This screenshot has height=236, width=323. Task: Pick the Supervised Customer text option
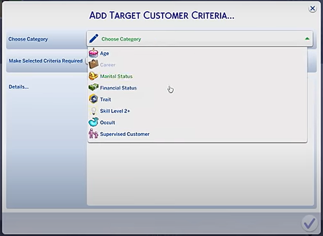click(x=125, y=134)
